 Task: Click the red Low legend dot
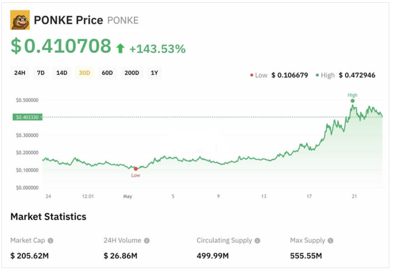tap(252, 75)
